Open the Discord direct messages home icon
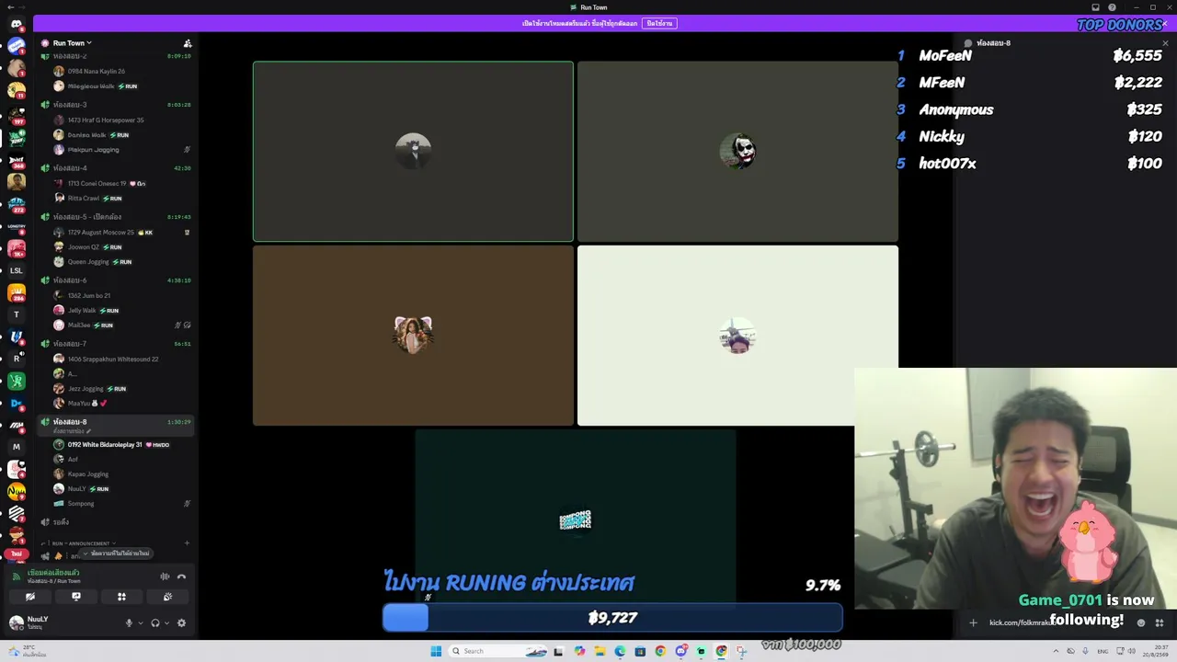 click(16, 24)
